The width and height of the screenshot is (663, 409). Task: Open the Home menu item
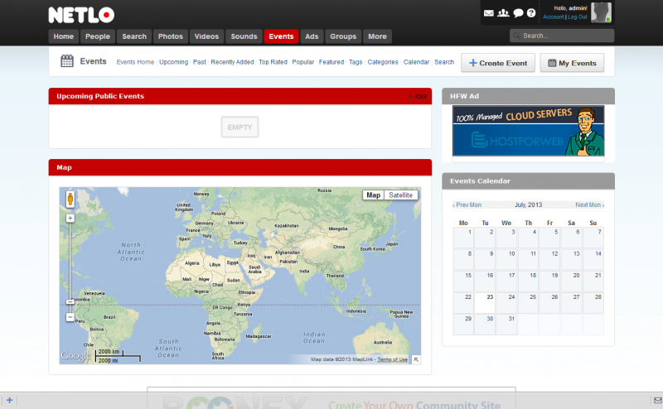(x=64, y=36)
